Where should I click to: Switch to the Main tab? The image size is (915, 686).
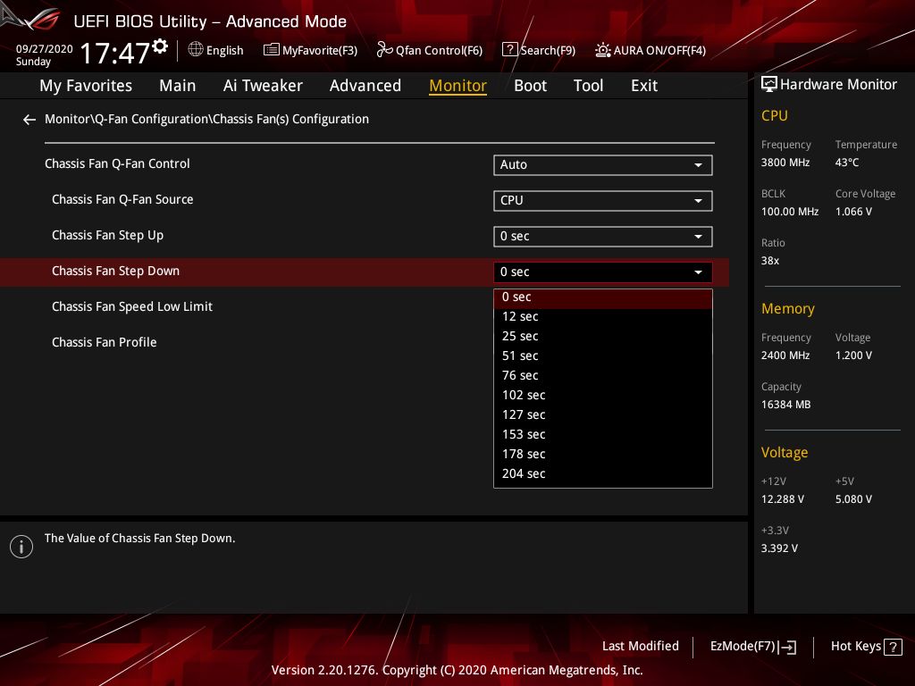tap(178, 86)
